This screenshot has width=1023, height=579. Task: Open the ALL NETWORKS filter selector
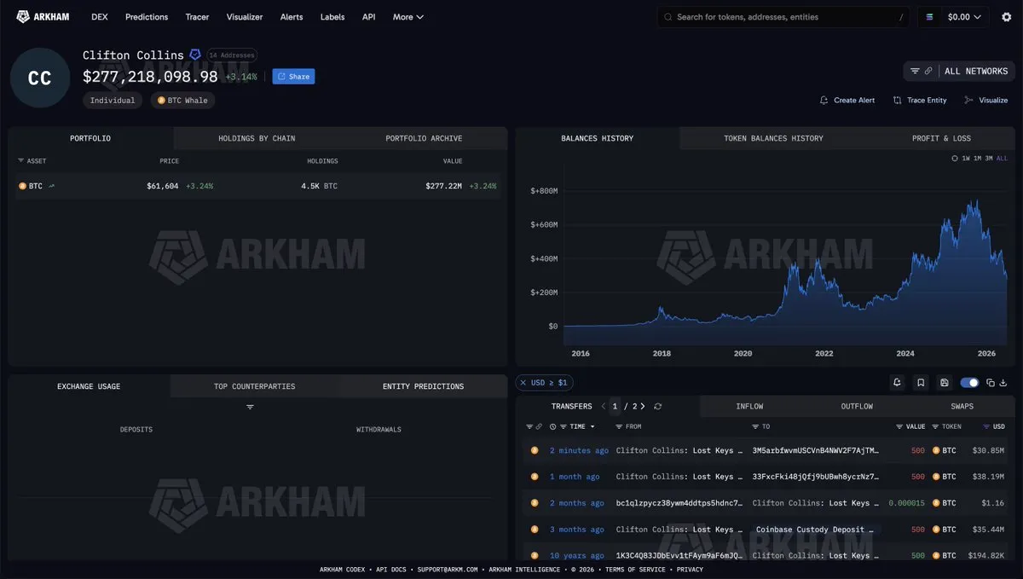coord(959,72)
